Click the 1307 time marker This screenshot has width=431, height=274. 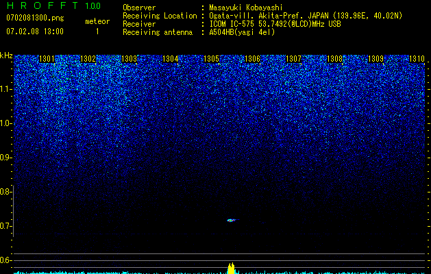293,59
